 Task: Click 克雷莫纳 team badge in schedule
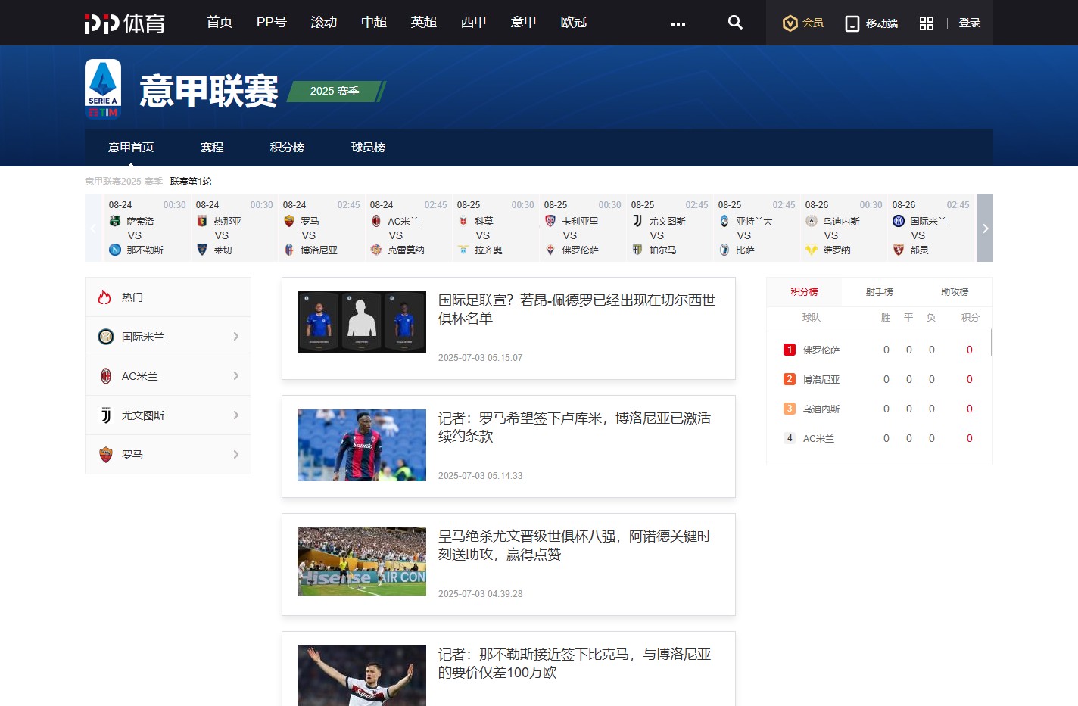[x=376, y=250]
